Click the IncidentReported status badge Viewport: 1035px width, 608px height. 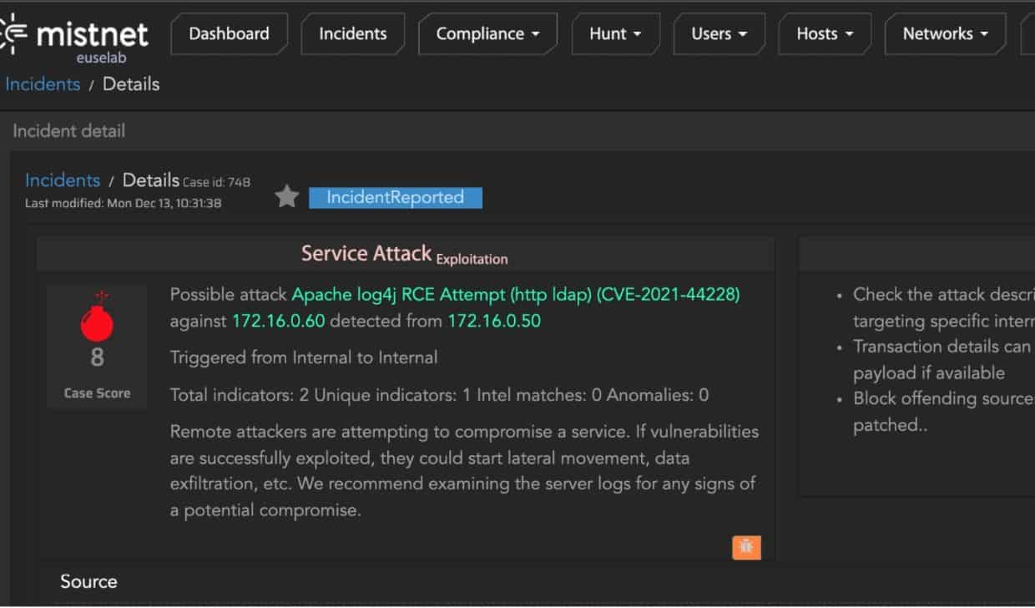click(395, 197)
